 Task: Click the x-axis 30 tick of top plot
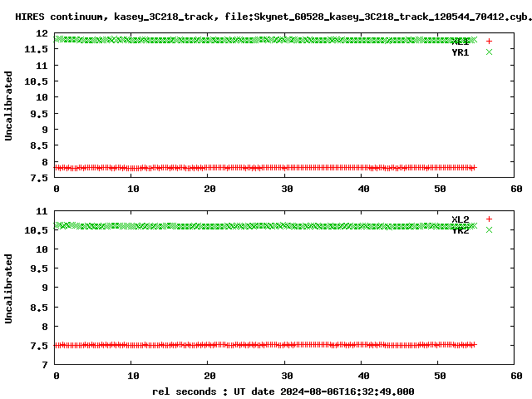coord(287,189)
